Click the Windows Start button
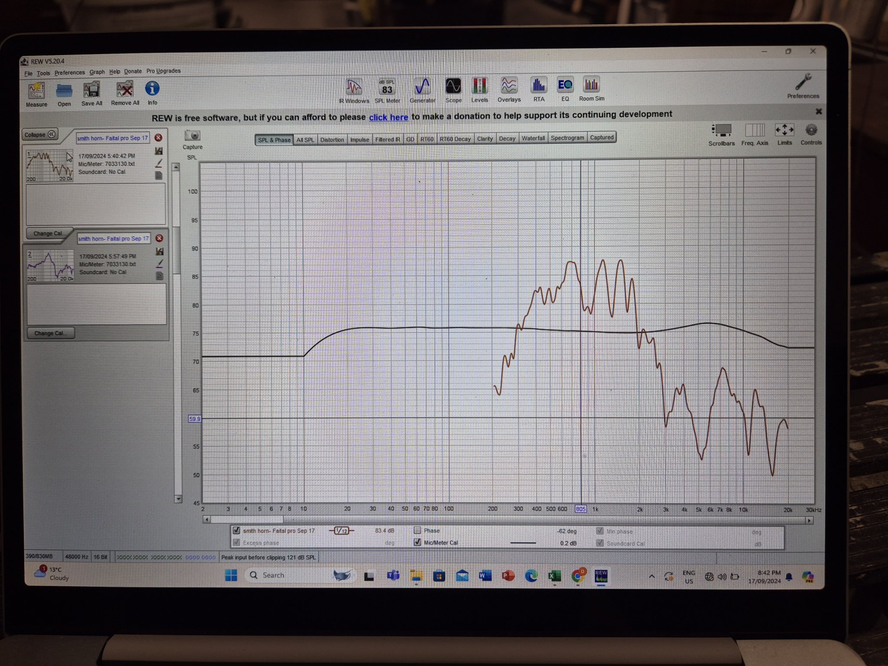Viewport: 888px width, 666px height. (231, 575)
